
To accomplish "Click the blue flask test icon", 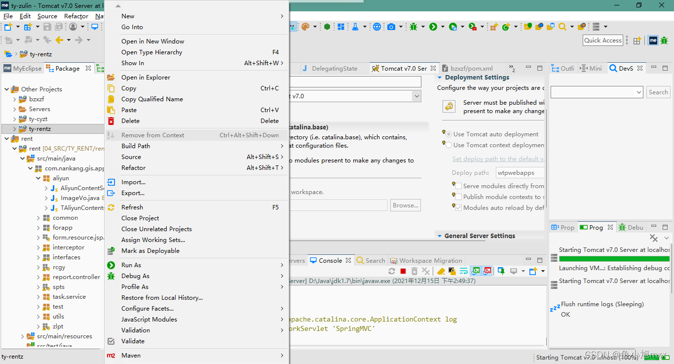I will pos(355,27).
